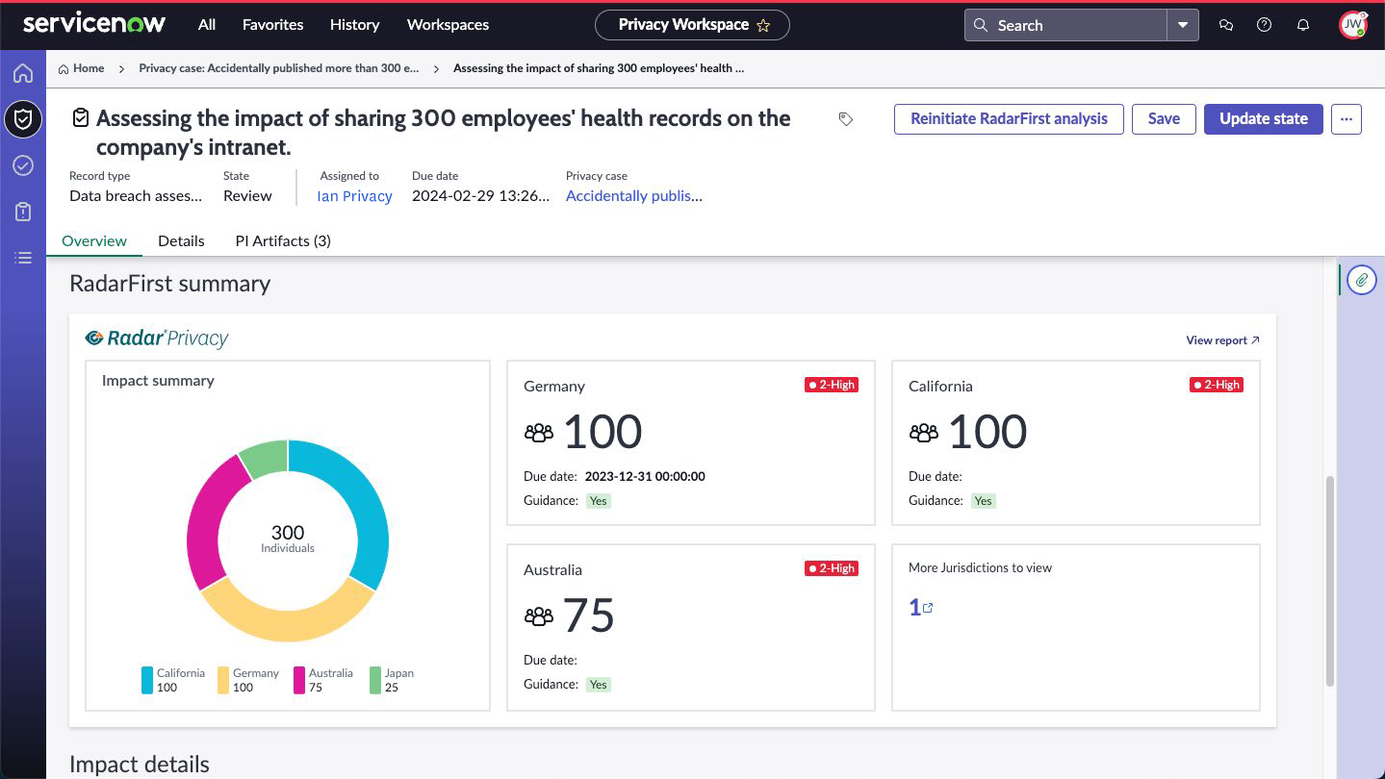Viewport: 1385px width, 779px height.
Task: Click the More Jurisdictions to view count 1
Action: pyautogui.click(x=914, y=608)
